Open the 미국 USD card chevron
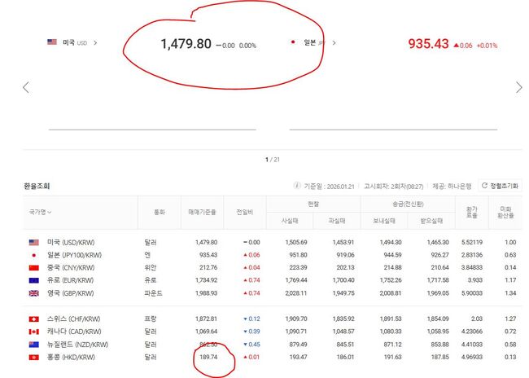Viewport: 529px width, 378px height. [x=96, y=42]
